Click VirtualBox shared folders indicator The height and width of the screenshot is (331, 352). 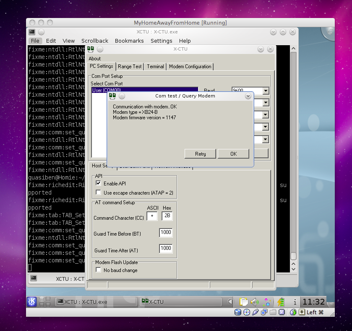pos(273,312)
